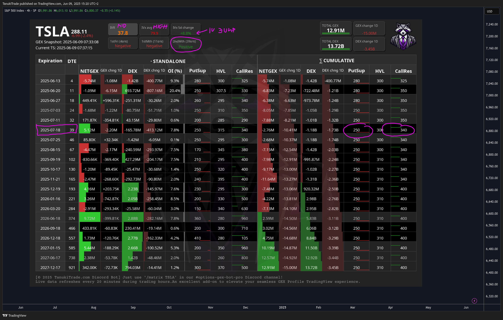Select the 2026-03-20 expiration row label

point(50,209)
